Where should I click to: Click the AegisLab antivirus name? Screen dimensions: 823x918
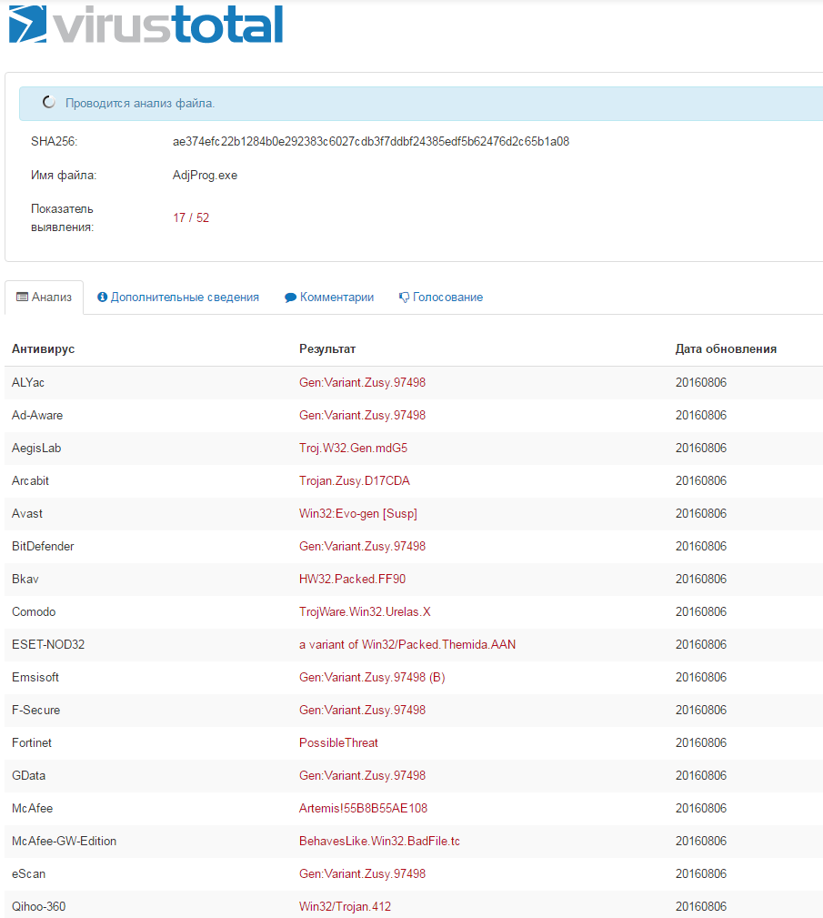(x=36, y=448)
